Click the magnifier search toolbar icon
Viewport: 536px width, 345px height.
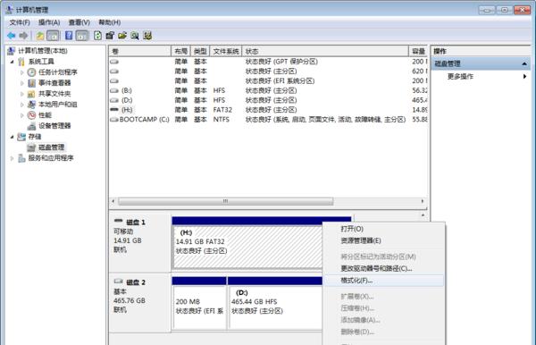[x=135, y=35]
